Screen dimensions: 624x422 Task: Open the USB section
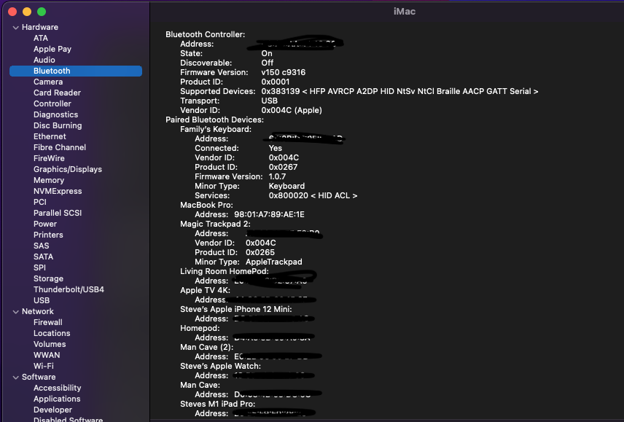[42, 301]
